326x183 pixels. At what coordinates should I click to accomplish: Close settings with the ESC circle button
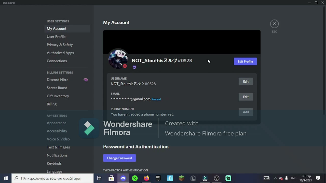pyautogui.click(x=274, y=24)
